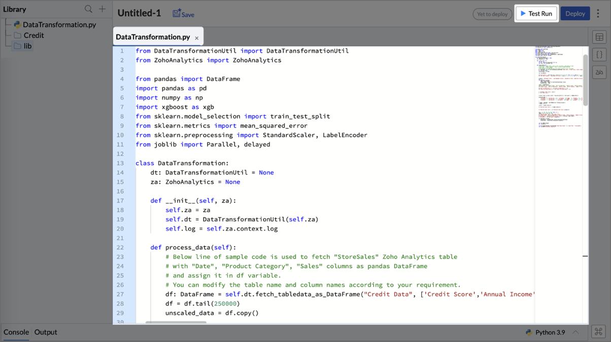Click the "unscaled_data = df.copy()" line

pos(212,313)
